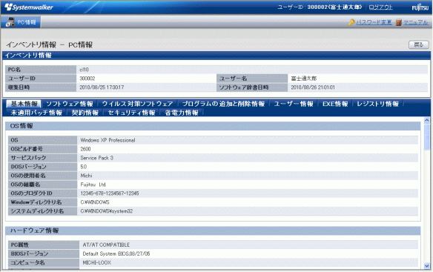Click the key icon beside パスワード変更
Screen dimensions: 433x272
tap(351, 22)
